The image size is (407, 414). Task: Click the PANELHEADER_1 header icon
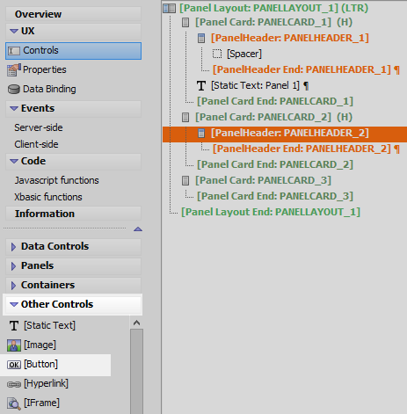pyautogui.click(x=201, y=38)
